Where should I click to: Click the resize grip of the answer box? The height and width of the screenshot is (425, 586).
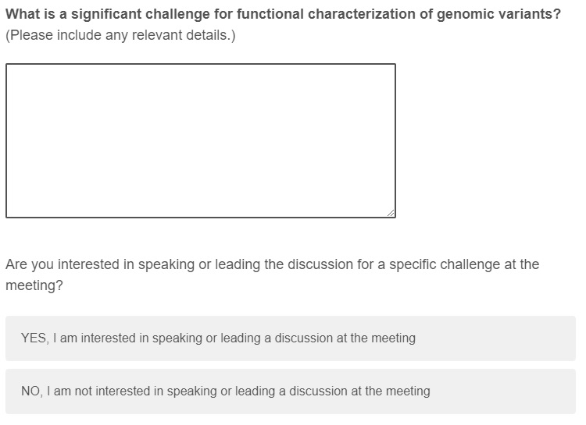(391, 213)
